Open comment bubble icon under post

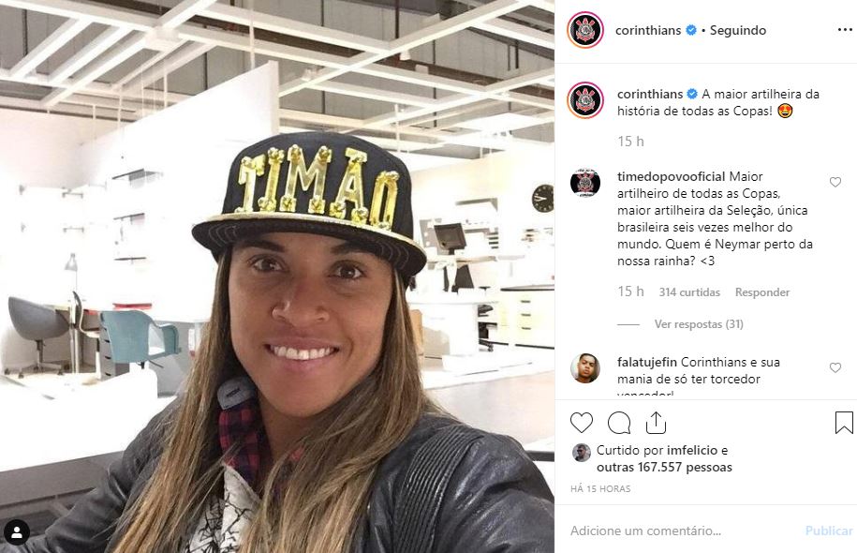619,423
